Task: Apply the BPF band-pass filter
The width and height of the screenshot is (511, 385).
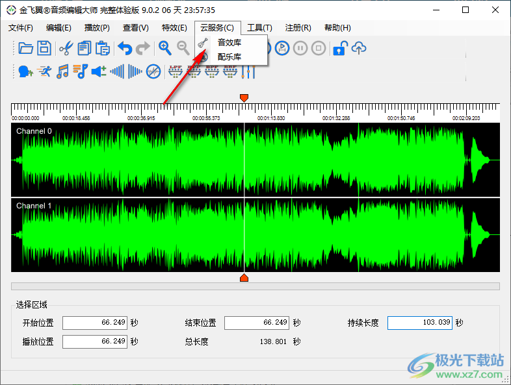Action: (x=212, y=71)
